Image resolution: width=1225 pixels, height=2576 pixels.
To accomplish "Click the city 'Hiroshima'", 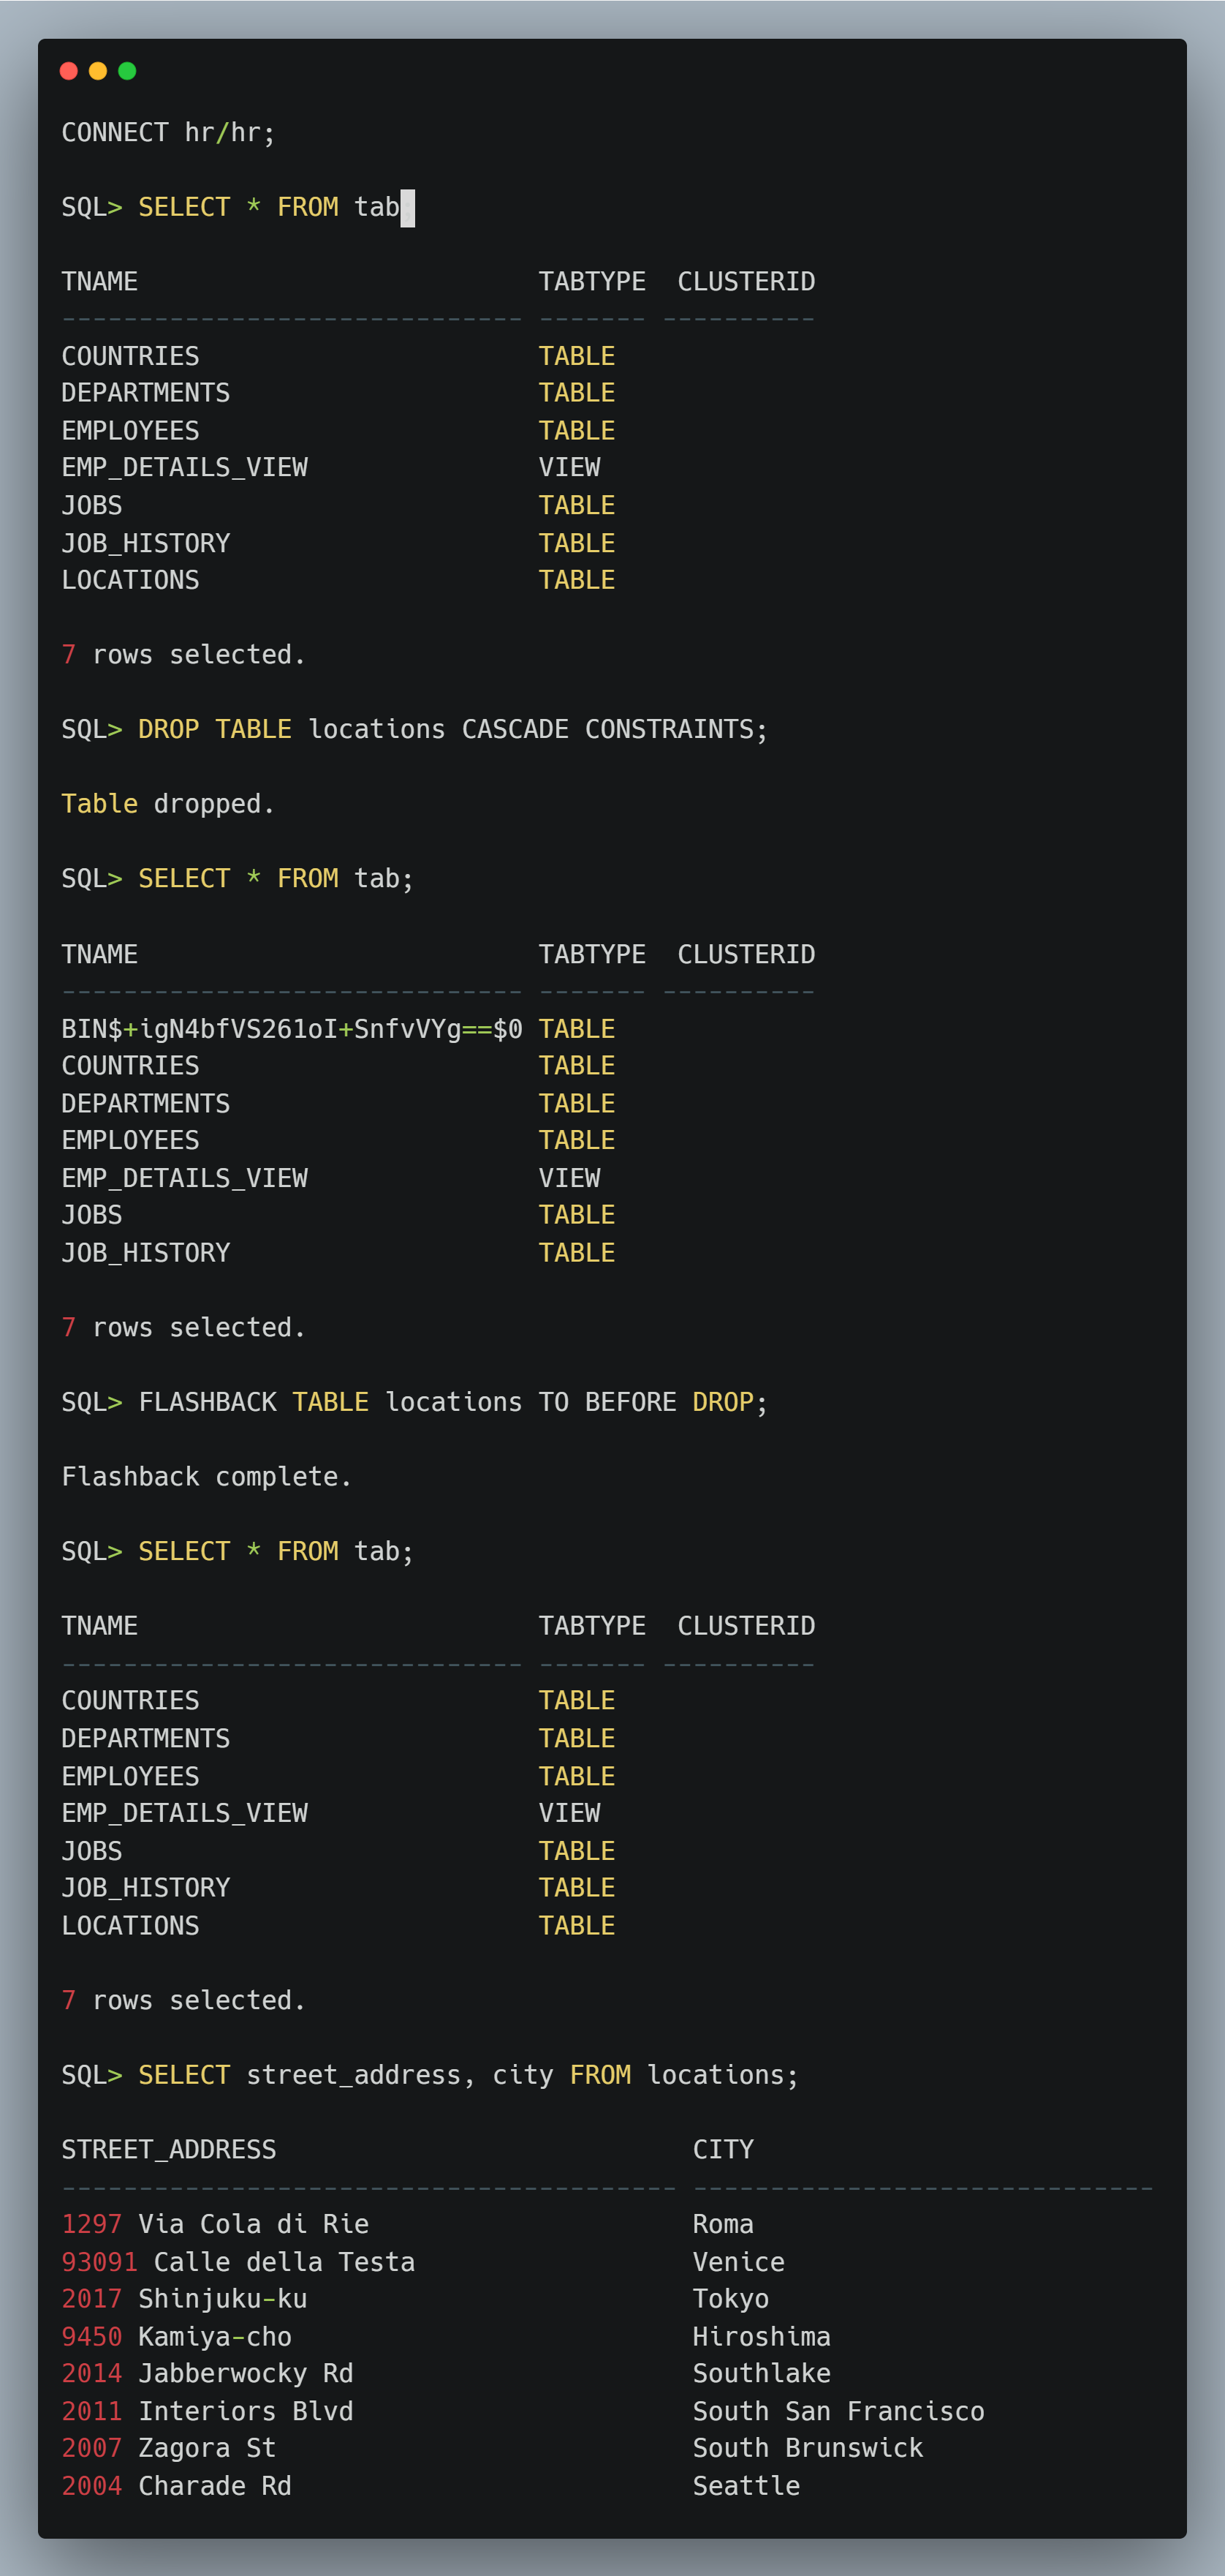I will (x=762, y=2337).
